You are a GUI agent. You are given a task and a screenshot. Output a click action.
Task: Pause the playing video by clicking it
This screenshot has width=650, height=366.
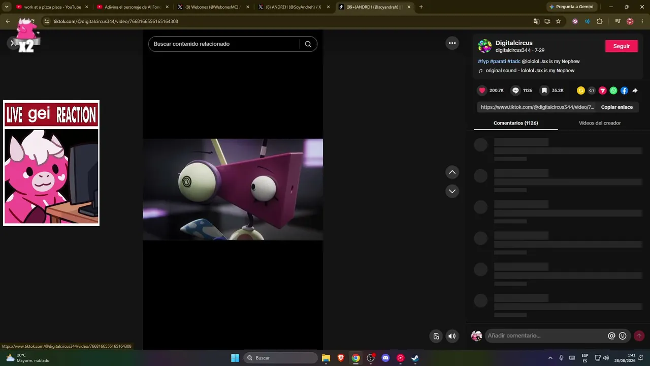(x=233, y=189)
